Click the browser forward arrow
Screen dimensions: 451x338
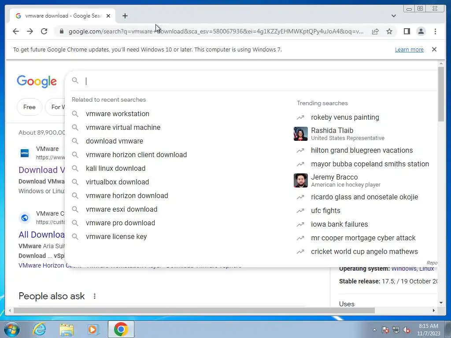coord(30,31)
